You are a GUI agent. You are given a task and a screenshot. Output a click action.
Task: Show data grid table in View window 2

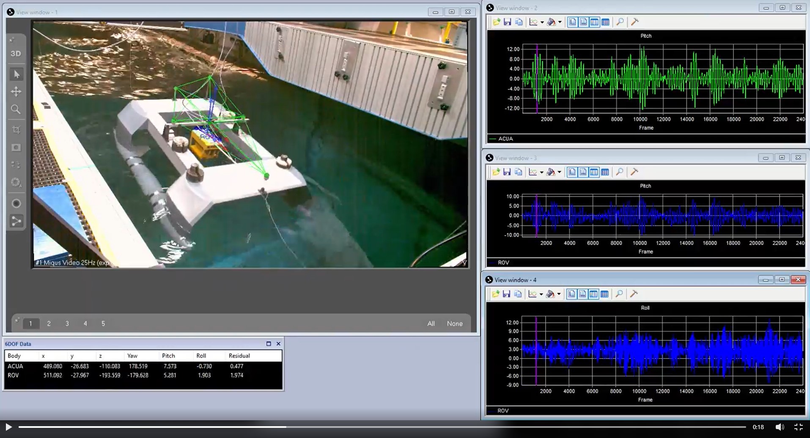coord(605,22)
